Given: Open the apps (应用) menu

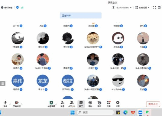Looking at the screenshot, I should (109, 104).
